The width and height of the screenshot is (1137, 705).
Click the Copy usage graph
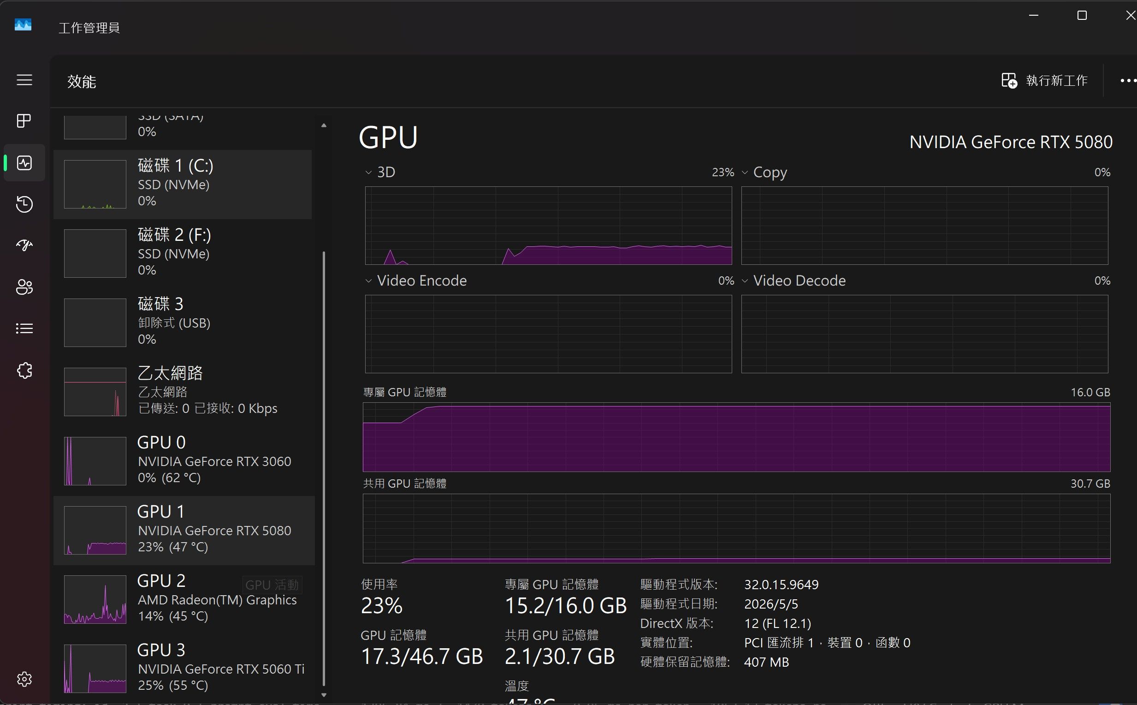(x=924, y=226)
